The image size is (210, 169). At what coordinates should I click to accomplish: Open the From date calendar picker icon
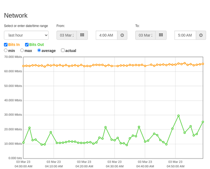pos(82,35)
